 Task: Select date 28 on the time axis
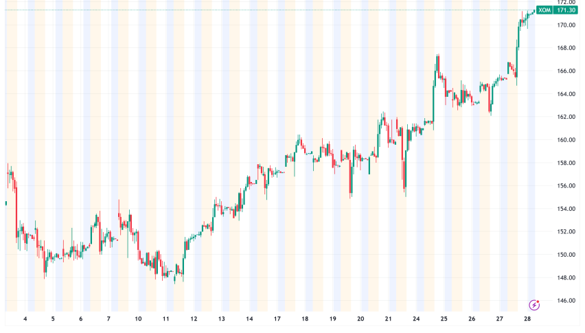528,319
